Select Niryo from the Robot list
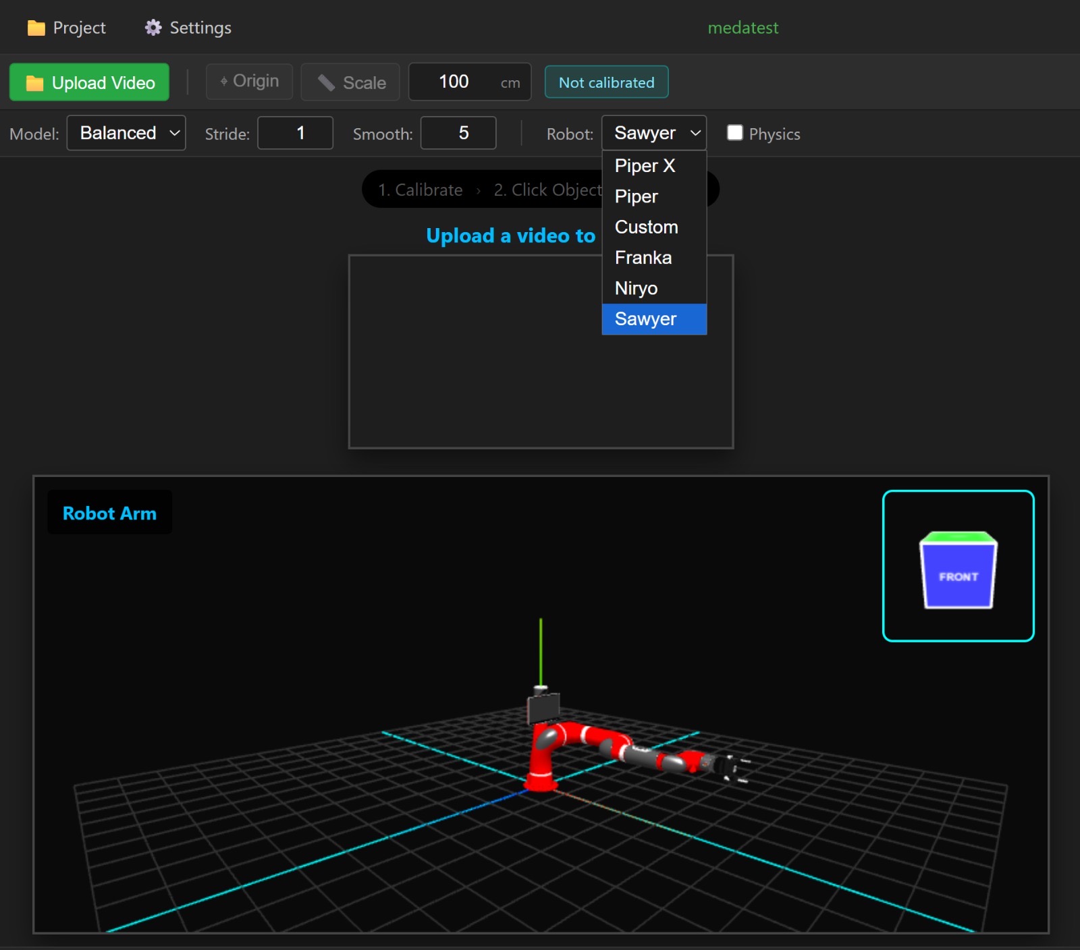The width and height of the screenshot is (1080, 950). click(636, 288)
